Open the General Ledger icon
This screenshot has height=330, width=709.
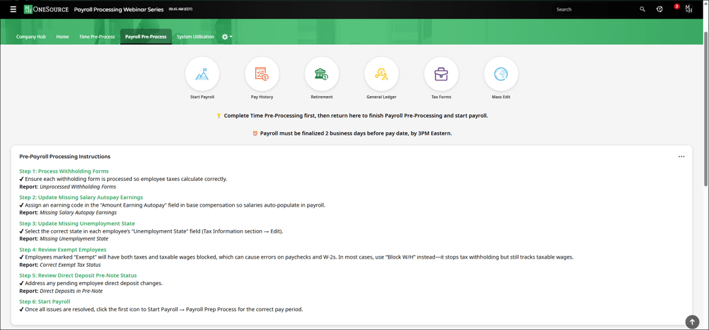point(381,75)
